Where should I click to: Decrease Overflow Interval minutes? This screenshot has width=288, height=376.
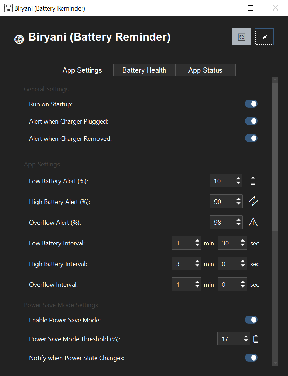[197, 286]
